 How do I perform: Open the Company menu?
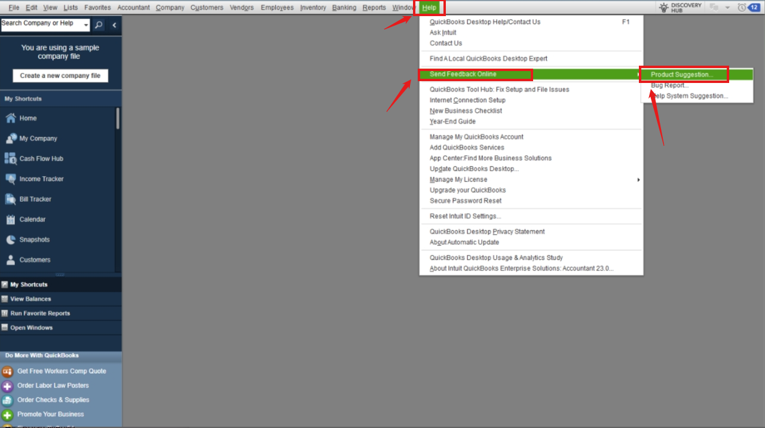(170, 8)
